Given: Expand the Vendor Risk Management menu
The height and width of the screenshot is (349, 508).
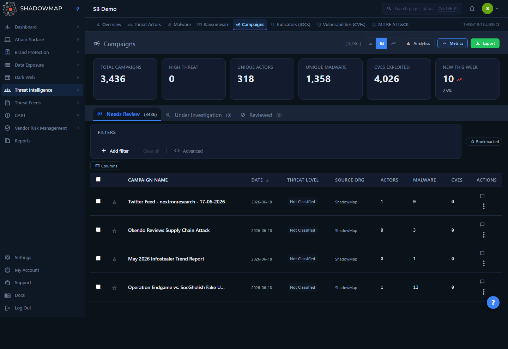Looking at the screenshot, I should [x=42, y=128].
